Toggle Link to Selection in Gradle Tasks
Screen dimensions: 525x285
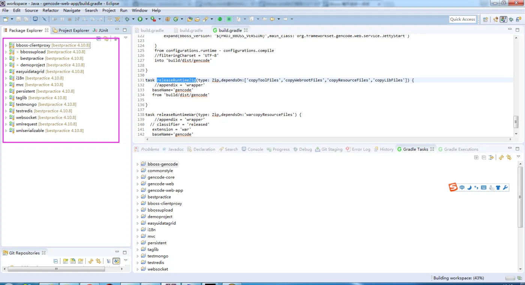click(x=509, y=157)
